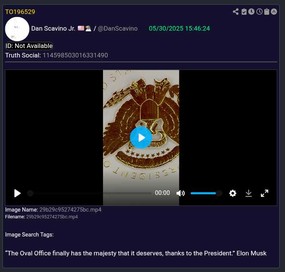Viewport: 285px width, 272px height.
Task: Download the video using download icon
Action: coord(248,193)
